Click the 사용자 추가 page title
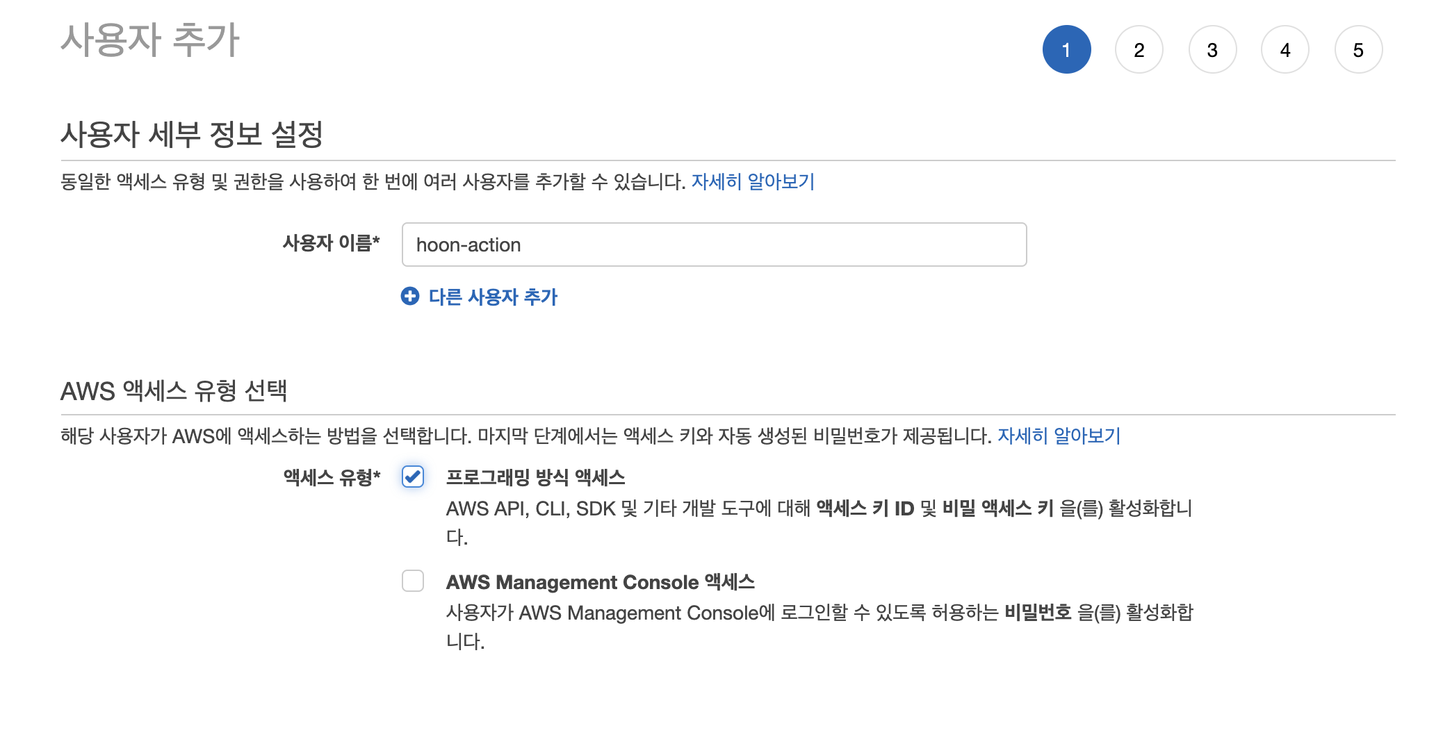 (150, 40)
